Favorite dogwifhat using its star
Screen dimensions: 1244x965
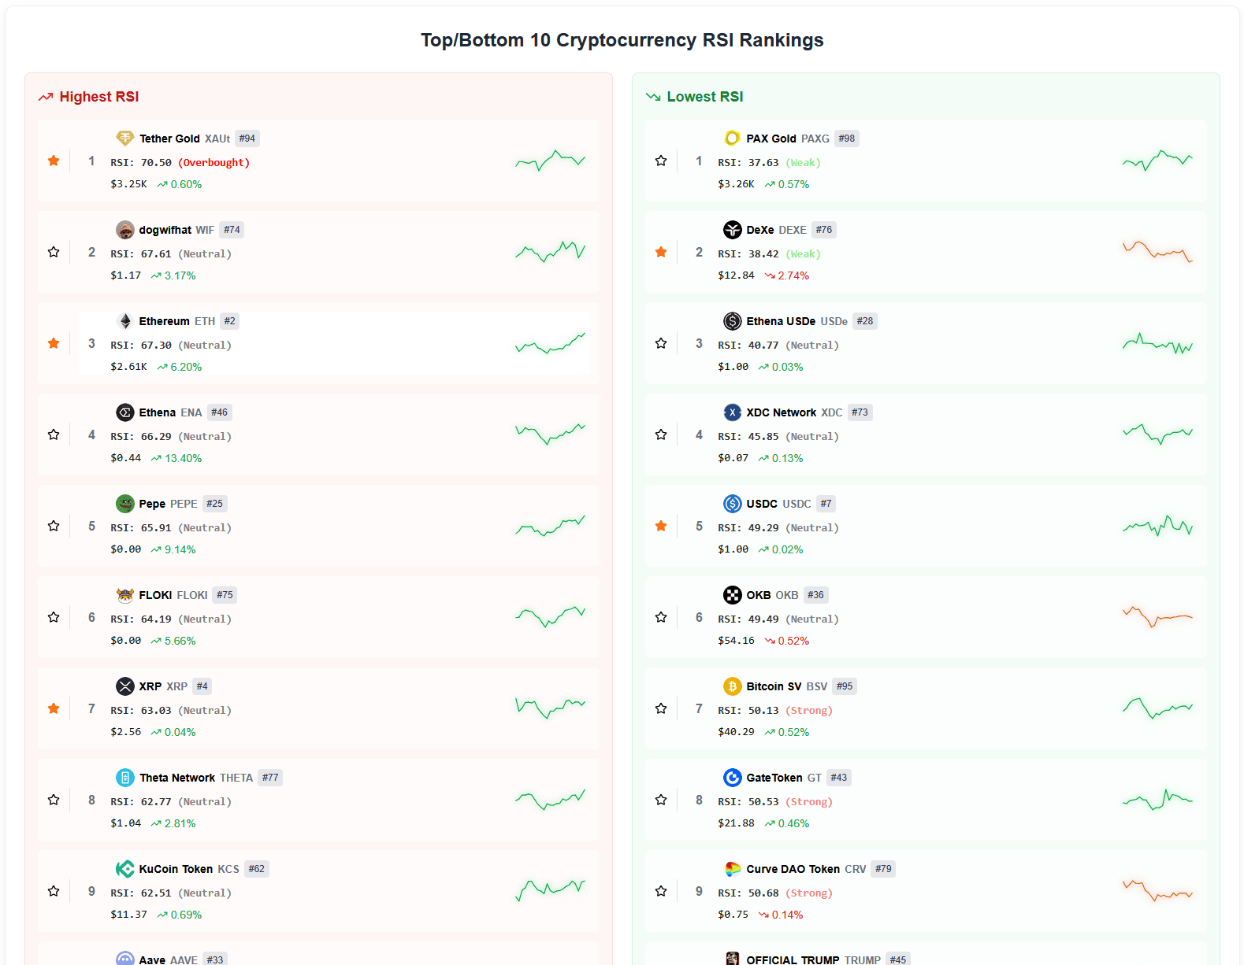54,252
